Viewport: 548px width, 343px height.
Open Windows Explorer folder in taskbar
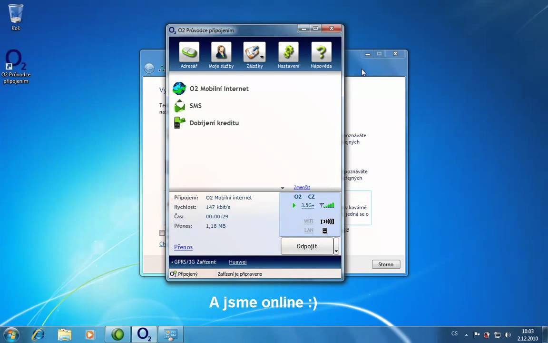64,334
